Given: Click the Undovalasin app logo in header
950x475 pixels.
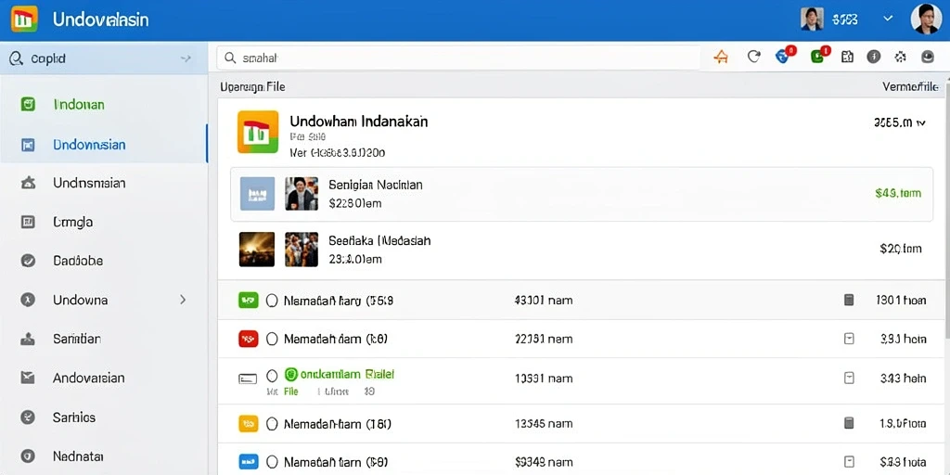Looking at the screenshot, I should tap(24, 19).
